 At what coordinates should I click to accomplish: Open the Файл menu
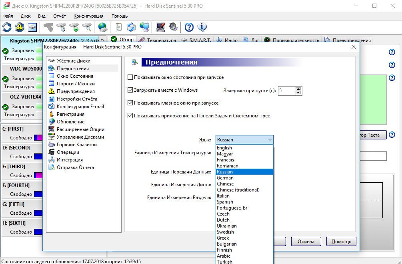[x=8, y=16]
